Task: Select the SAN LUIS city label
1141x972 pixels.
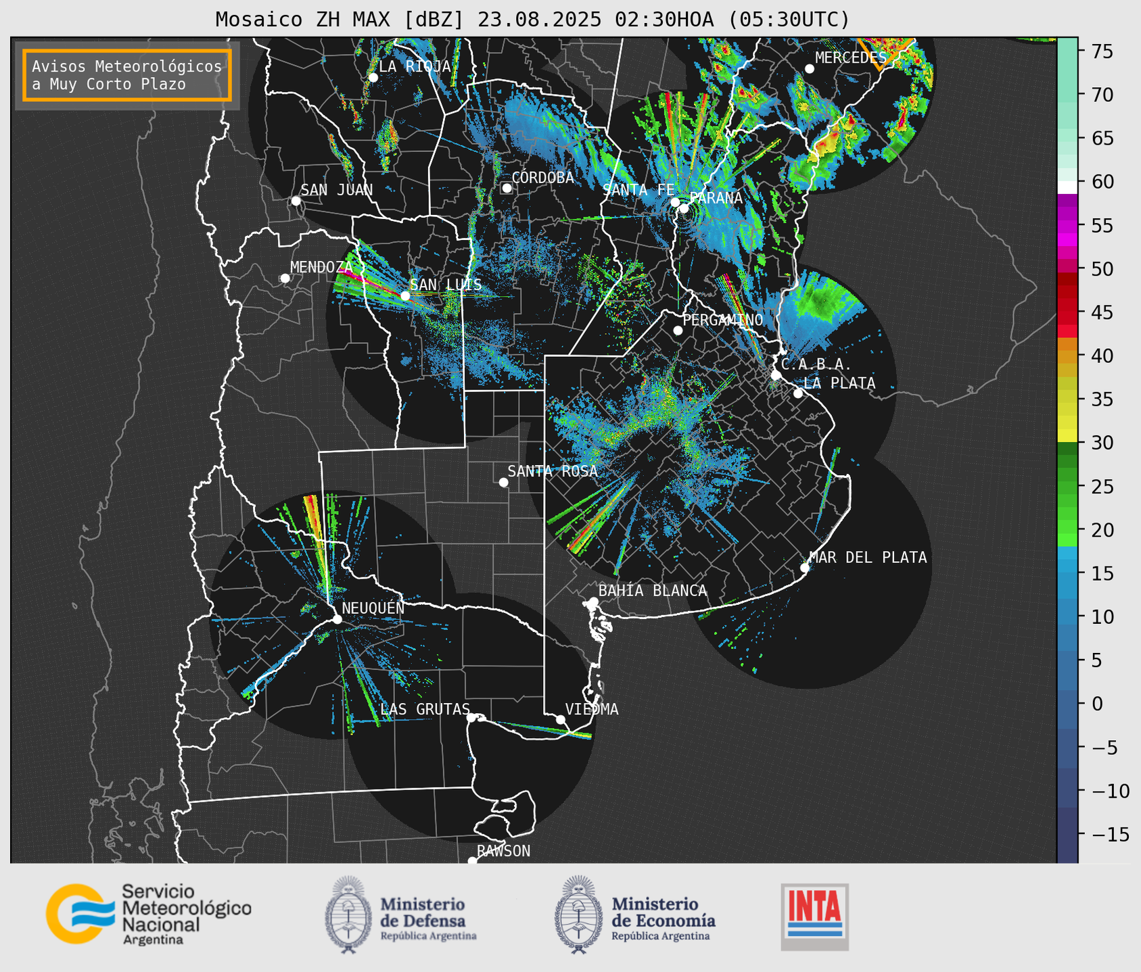Action: (x=446, y=285)
